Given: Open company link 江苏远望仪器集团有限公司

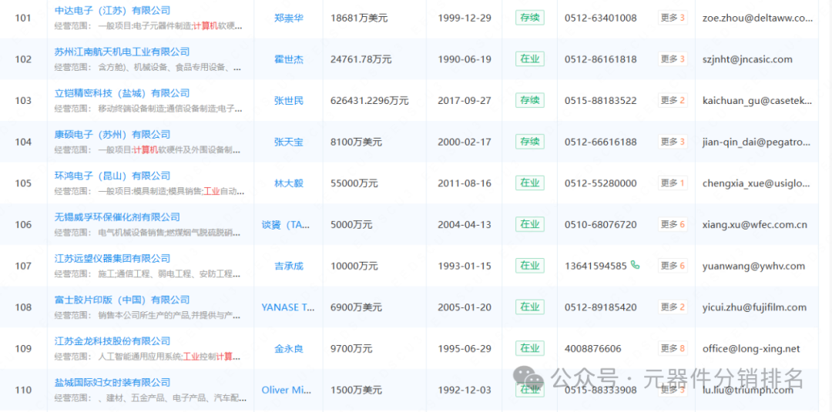Looking at the screenshot, I should [112, 258].
